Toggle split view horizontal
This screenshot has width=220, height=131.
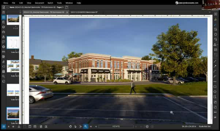tap(35, 127)
